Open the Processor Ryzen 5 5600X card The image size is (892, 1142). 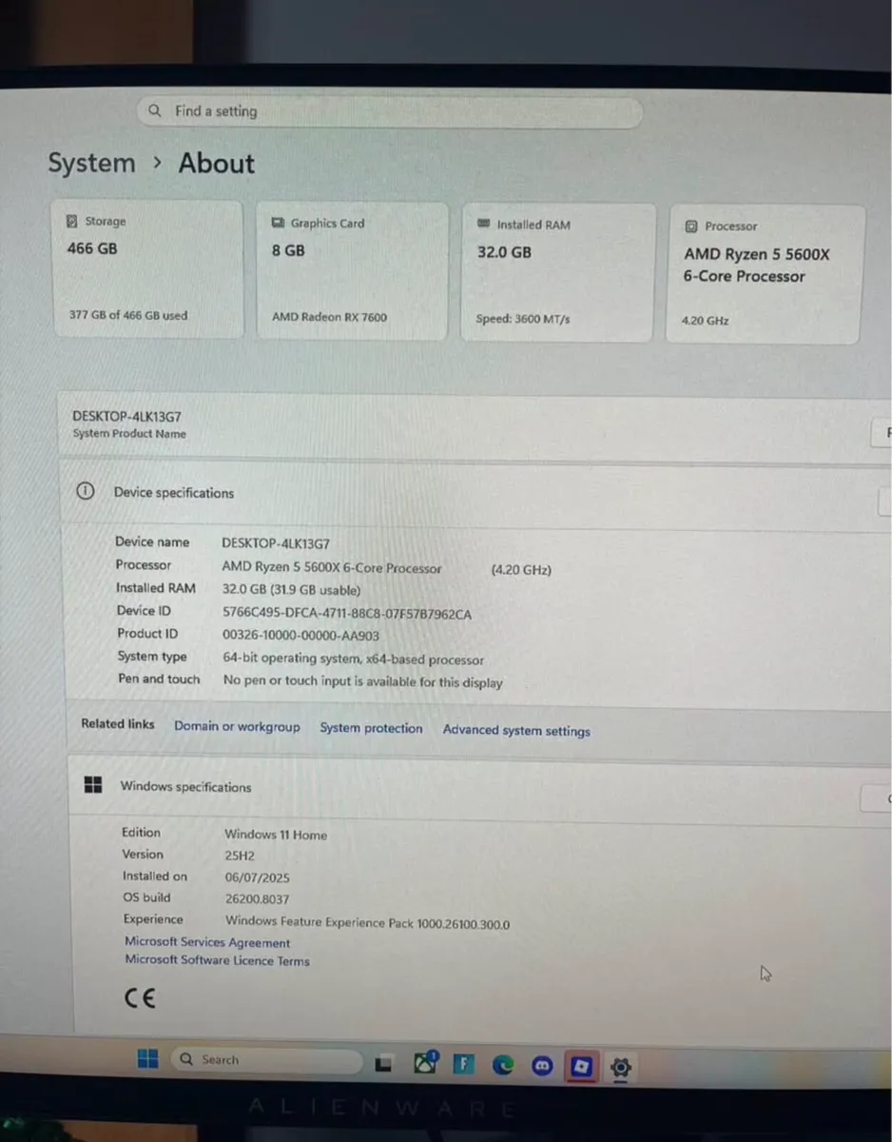tap(766, 274)
